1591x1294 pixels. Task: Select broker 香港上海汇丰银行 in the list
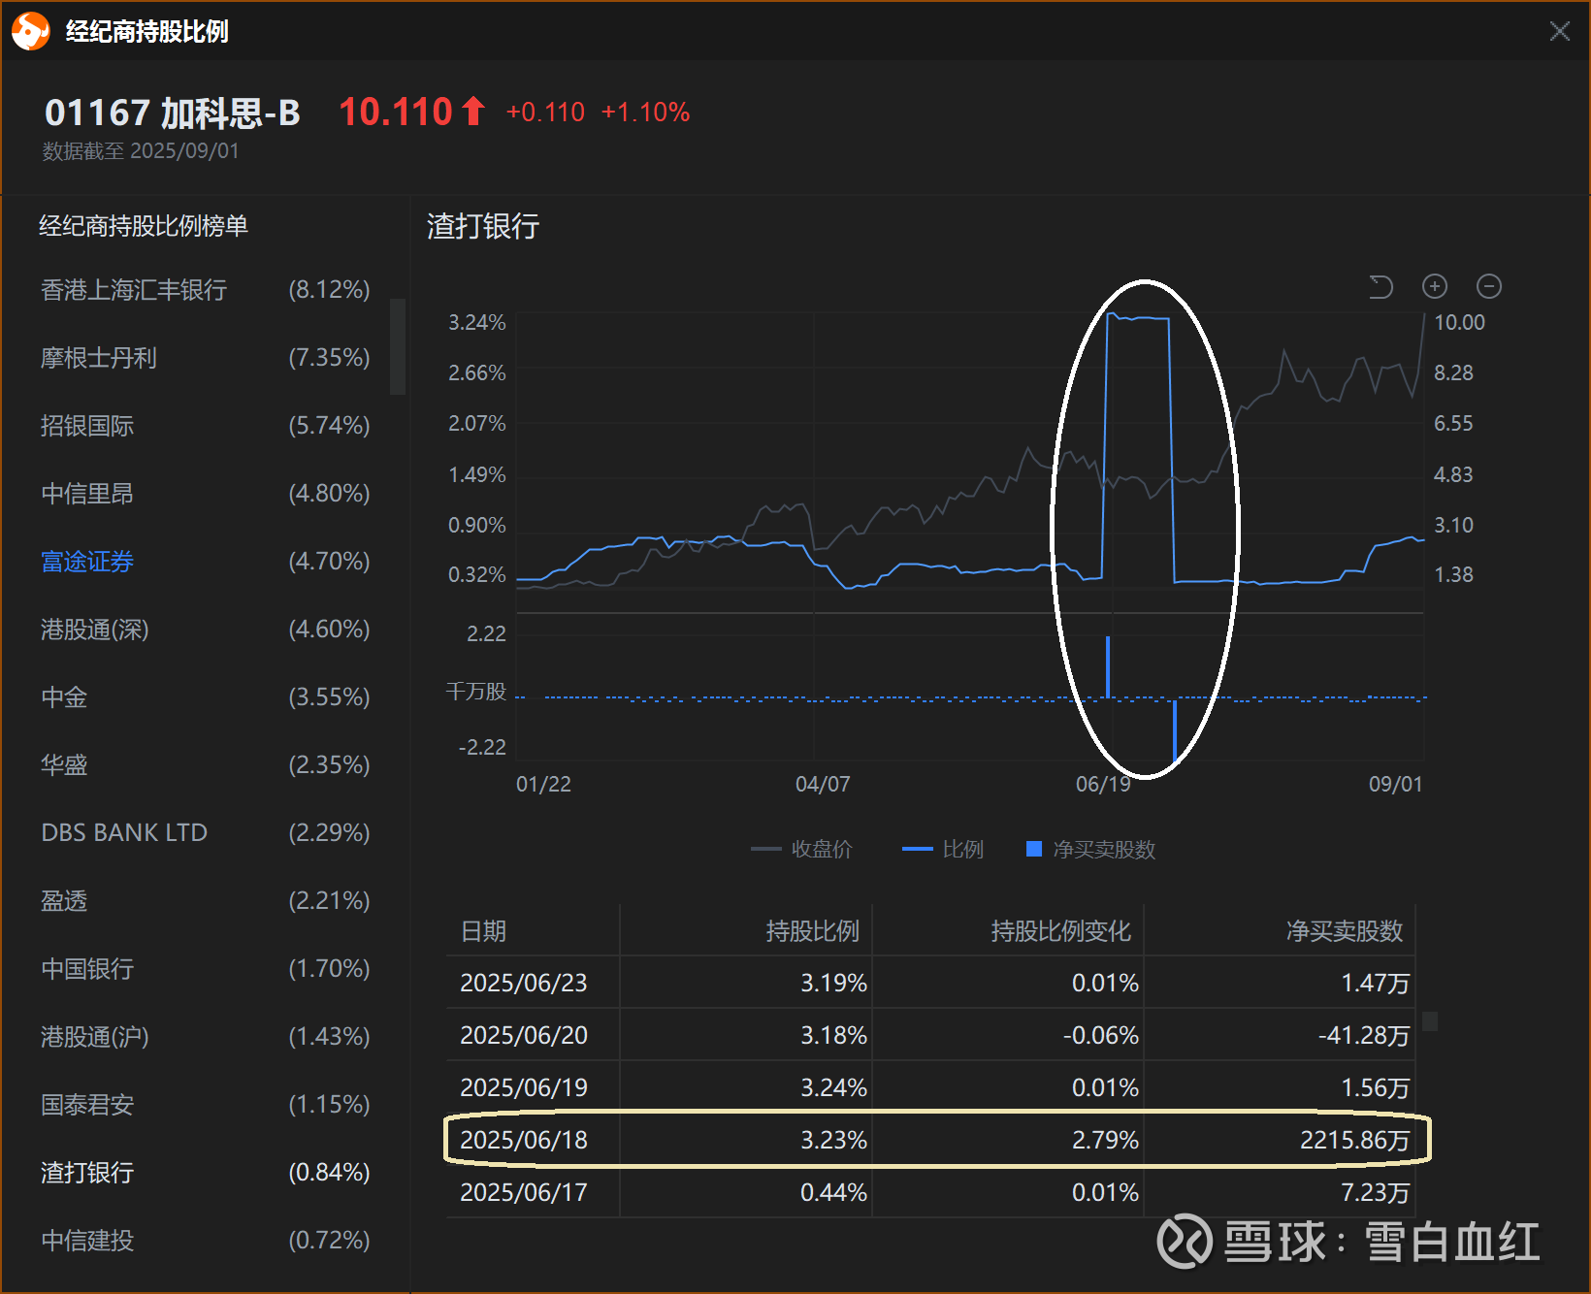click(x=205, y=290)
